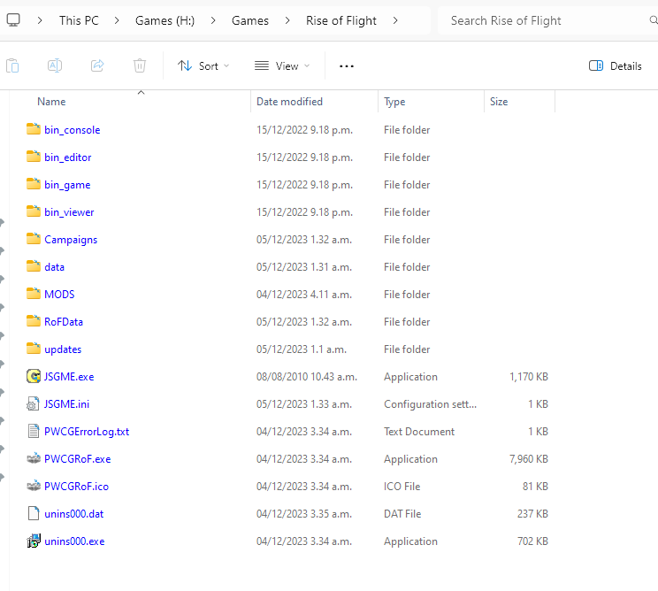The image size is (658, 591).
Task: Select the bin_game folder icon
Action: pos(34,184)
